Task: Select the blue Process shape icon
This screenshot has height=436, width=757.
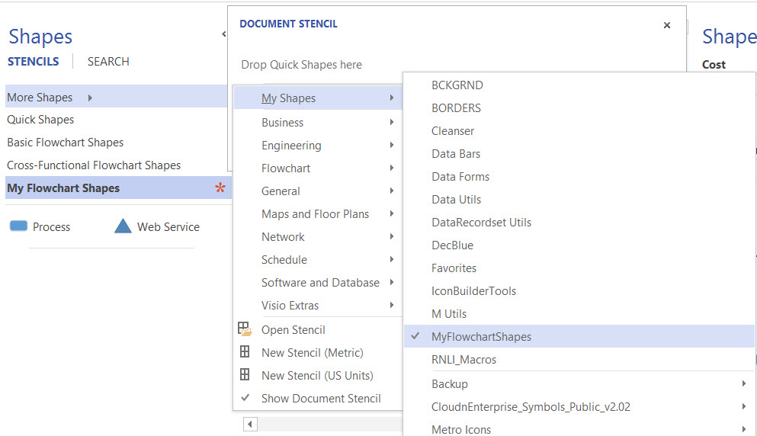Action: [x=19, y=226]
